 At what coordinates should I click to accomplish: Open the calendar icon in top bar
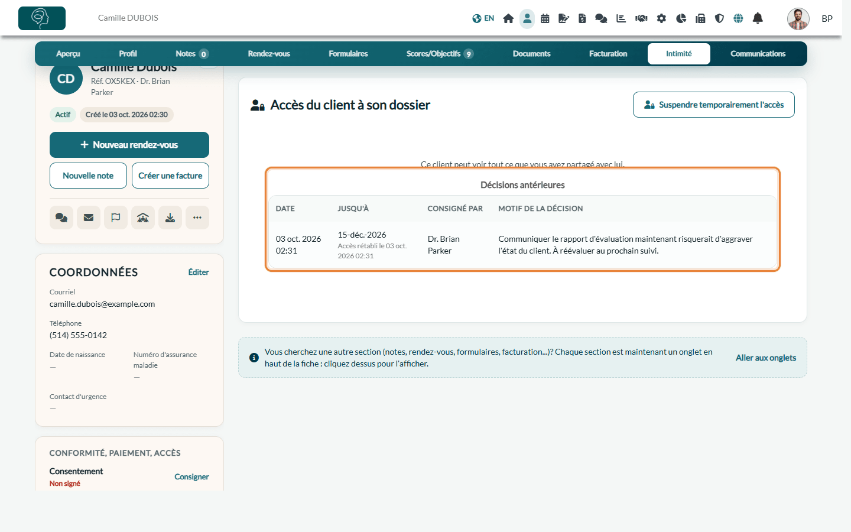(x=545, y=18)
